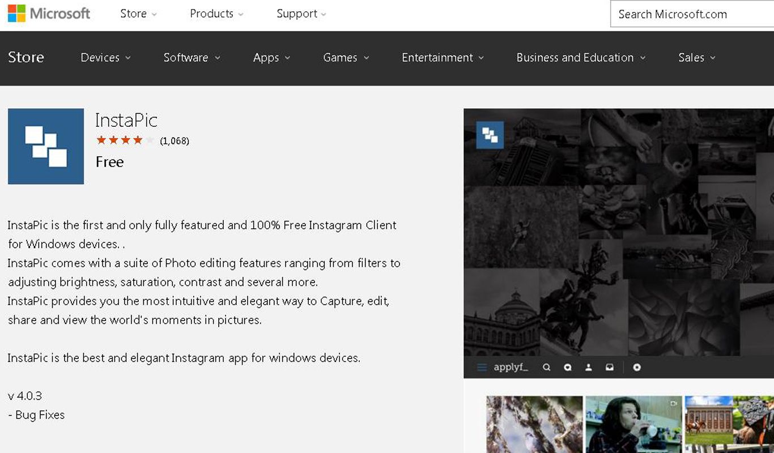Click the hamburger menu icon beside applyf_
Screen dimensions: 774x453
coord(482,367)
